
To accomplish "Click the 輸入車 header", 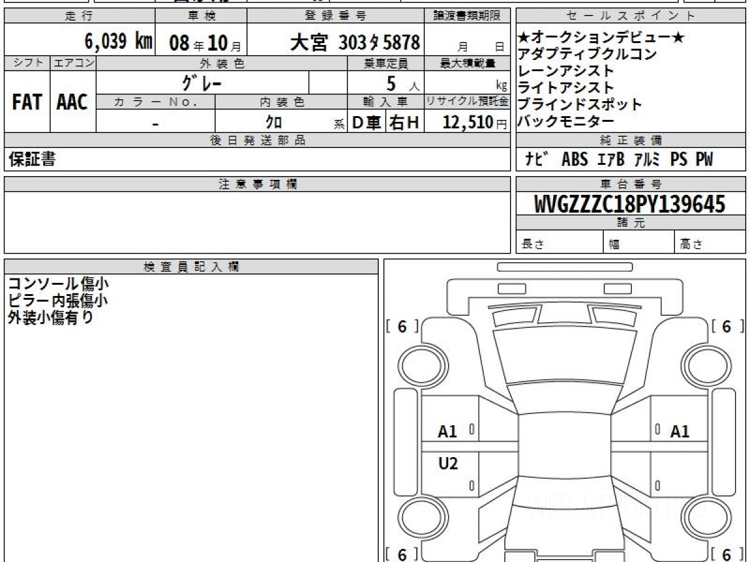I will point(386,102).
